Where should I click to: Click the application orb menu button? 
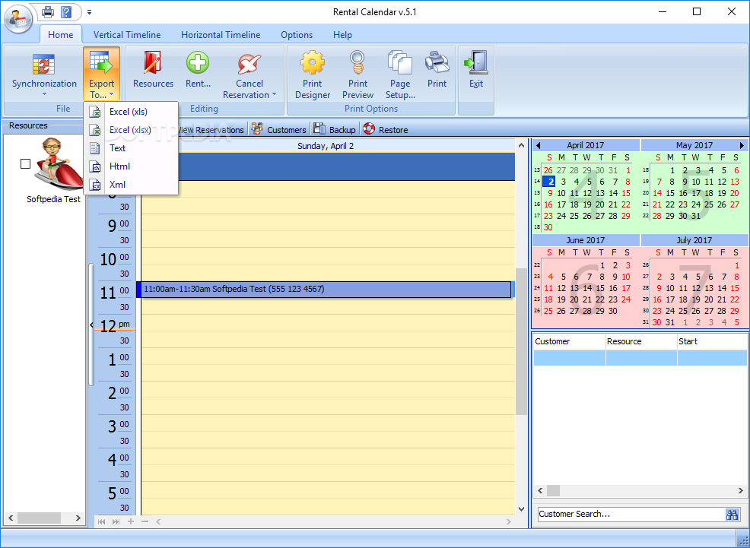click(x=18, y=19)
